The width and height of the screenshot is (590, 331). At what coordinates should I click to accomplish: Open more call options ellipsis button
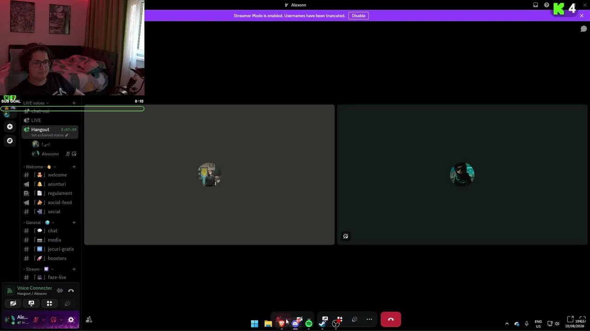(x=369, y=319)
